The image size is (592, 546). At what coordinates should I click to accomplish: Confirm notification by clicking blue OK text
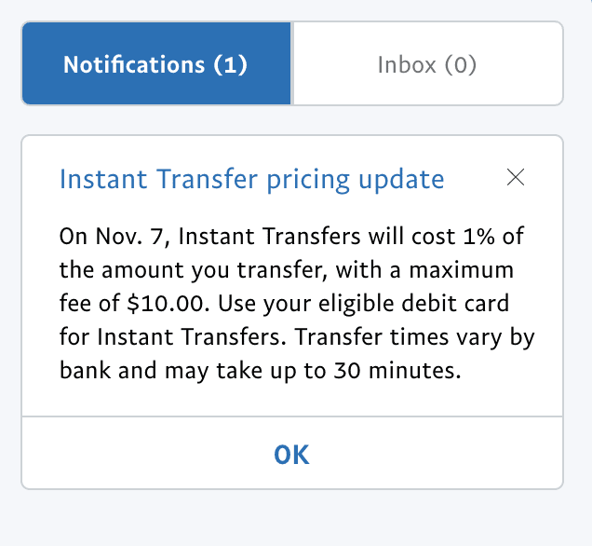(x=292, y=455)
